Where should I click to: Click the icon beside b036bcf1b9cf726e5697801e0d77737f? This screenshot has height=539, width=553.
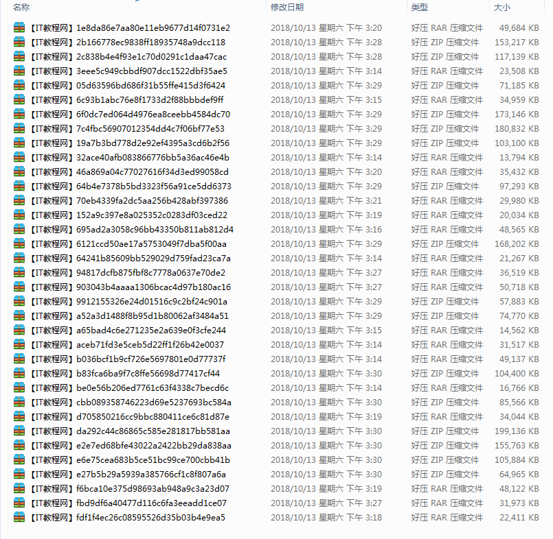19,359
